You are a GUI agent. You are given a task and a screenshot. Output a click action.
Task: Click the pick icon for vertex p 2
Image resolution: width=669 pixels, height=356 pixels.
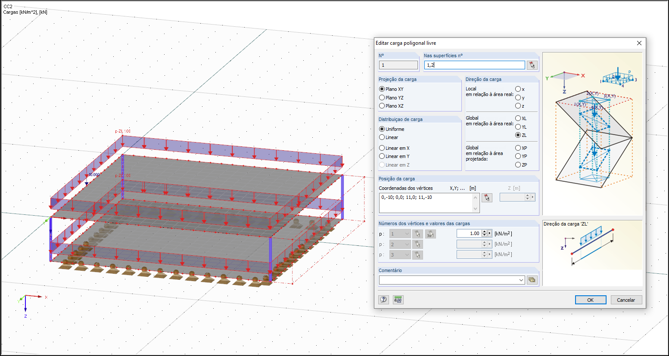pyautogui.click(x=417, y=244)
